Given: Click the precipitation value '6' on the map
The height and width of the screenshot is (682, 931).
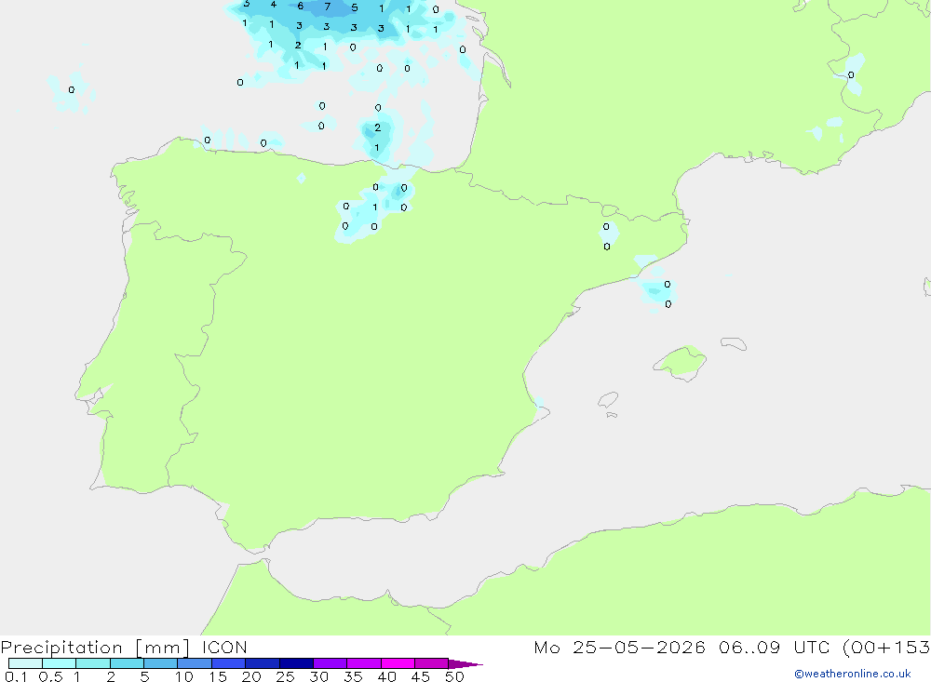Looking at the screenshot, I should coord(301,6).
